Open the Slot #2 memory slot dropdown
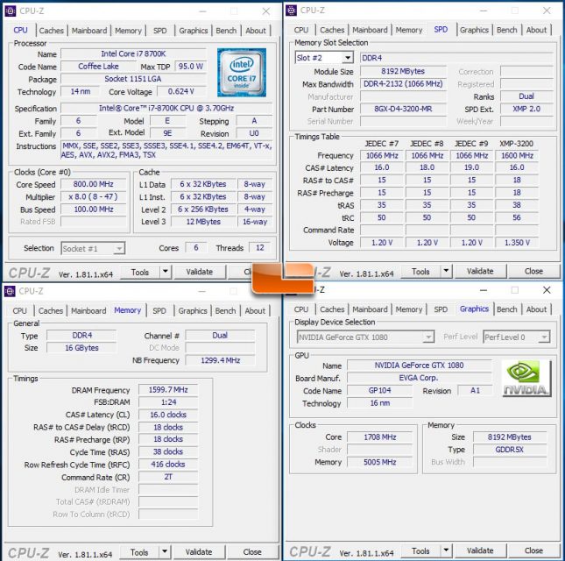 click(x=348, y=58)
